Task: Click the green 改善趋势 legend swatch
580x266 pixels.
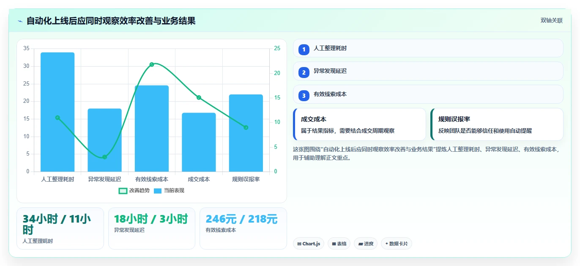Action: [x=123, y=191]
